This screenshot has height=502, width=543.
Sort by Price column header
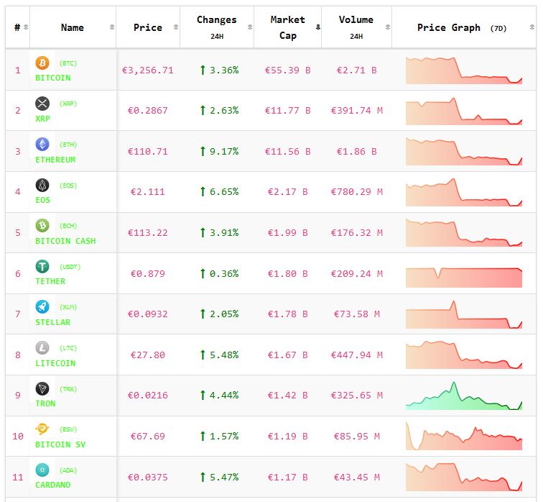(147, 27)
